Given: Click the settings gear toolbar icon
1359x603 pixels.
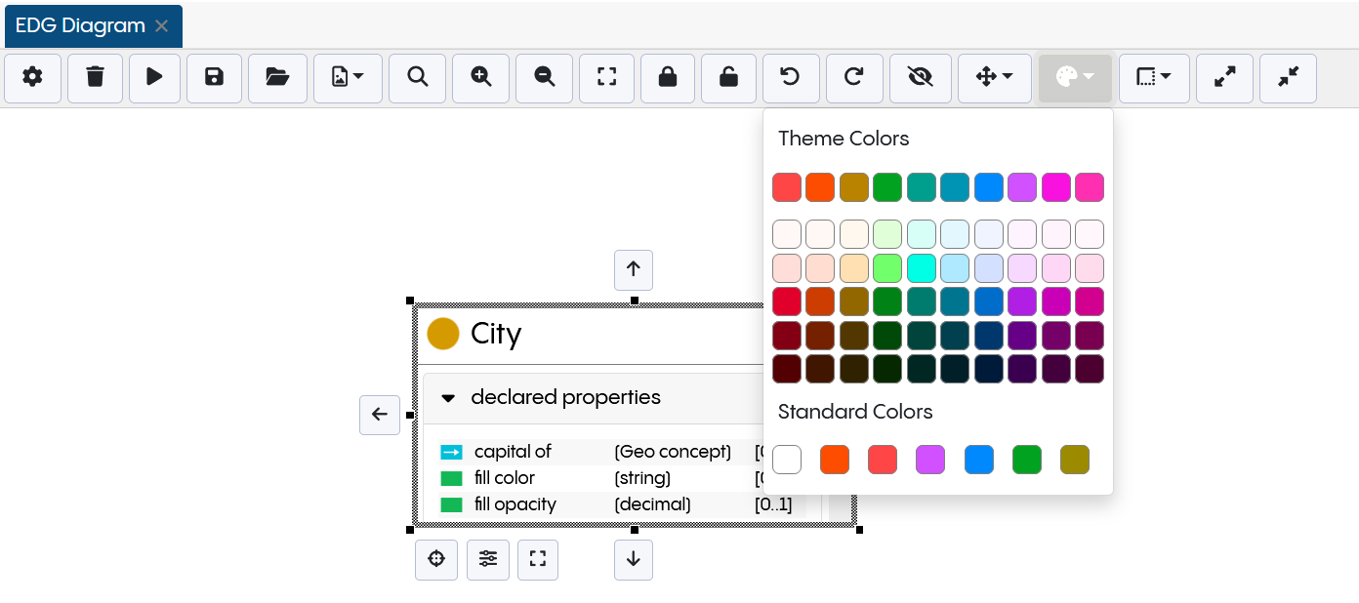Looking at the screenshot, I should [x=33, y=78].
